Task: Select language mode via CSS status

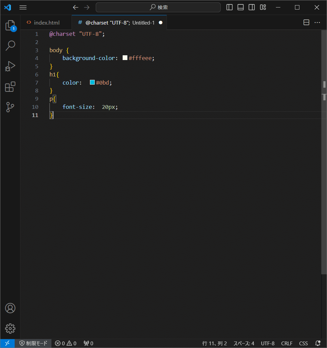Action: (x=303, y=343)
